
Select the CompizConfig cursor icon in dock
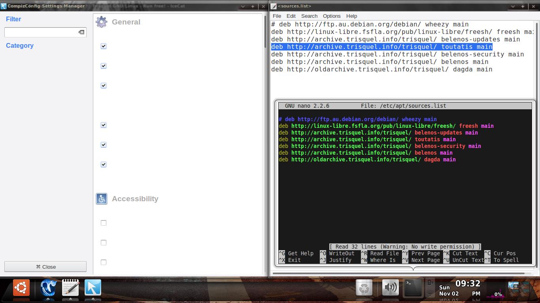click(x=93, y=288)
